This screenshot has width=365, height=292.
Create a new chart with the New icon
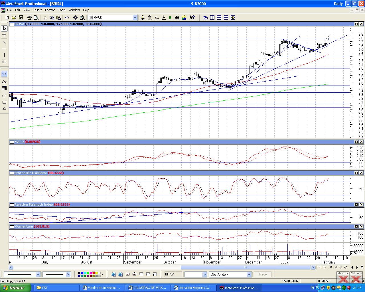coord(7,18)
